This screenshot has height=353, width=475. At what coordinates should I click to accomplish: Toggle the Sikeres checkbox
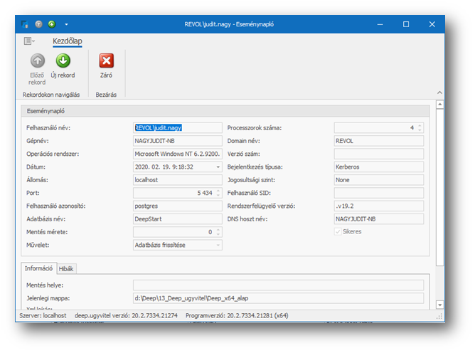pyautogui.click(x=337, y=231)
